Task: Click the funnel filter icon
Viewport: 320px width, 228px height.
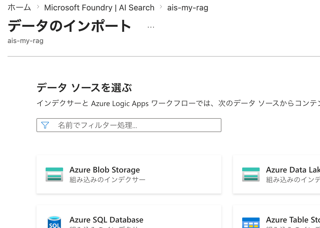Action: coord(45,125)
